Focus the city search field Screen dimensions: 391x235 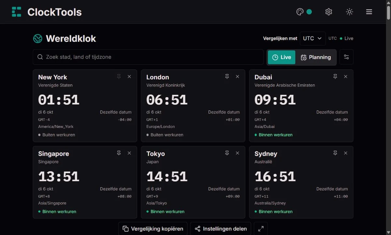148,57
